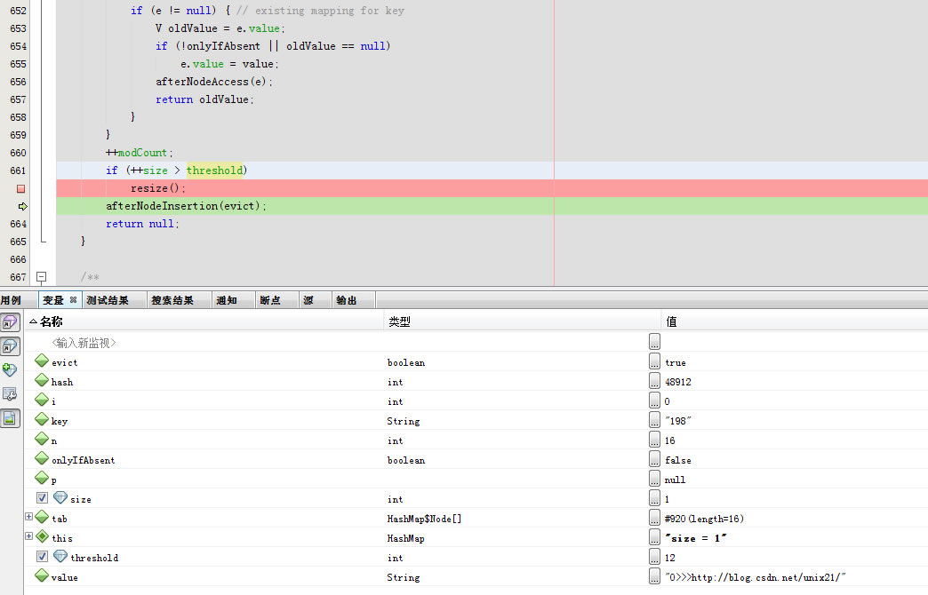Open value editor button for evict row
This screenshot has width=928, height=595.
pyautogui.click(x=654, y=361)
